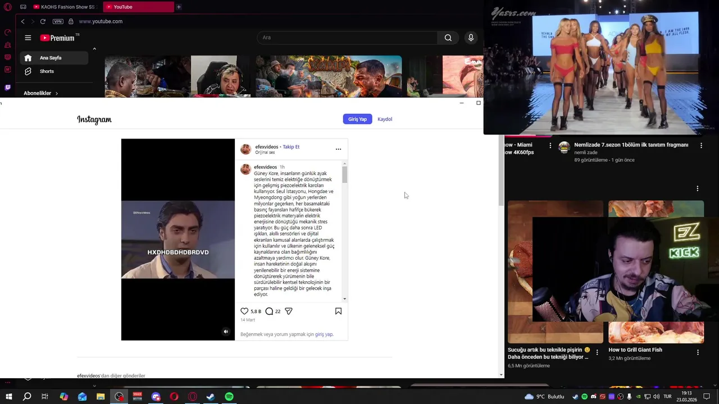This screenshot has width=719, height=404.
Task: Open the 9°C Bulutlu weather widget
Action: click(x=544, y=397)
